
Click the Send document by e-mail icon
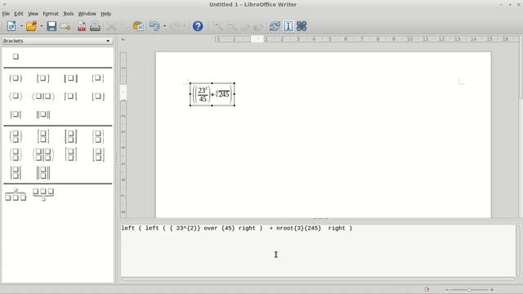click(65, 26)
